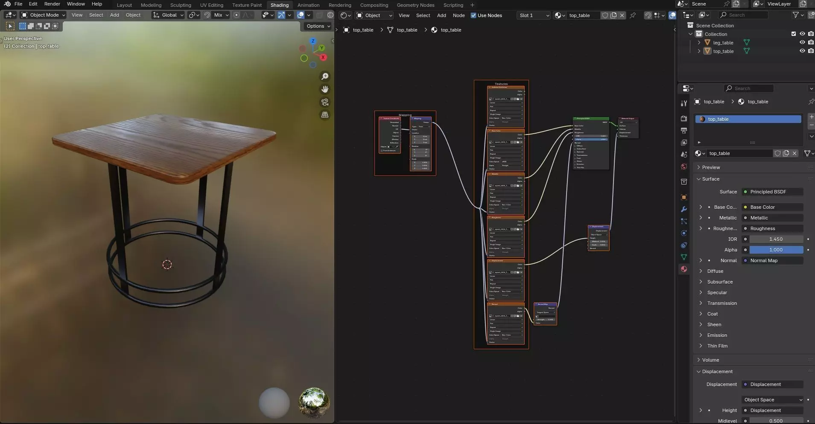The image size is (815, 424).
Task: Hide Collection in viewport via eye icon
Action: [802, 34]
